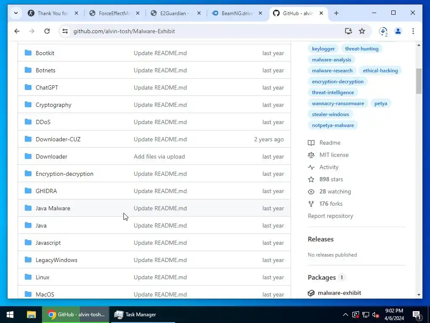Click the ethical-hacking topic tag
The height and width of the screenshot is (323, 430).
coord(380,71)
